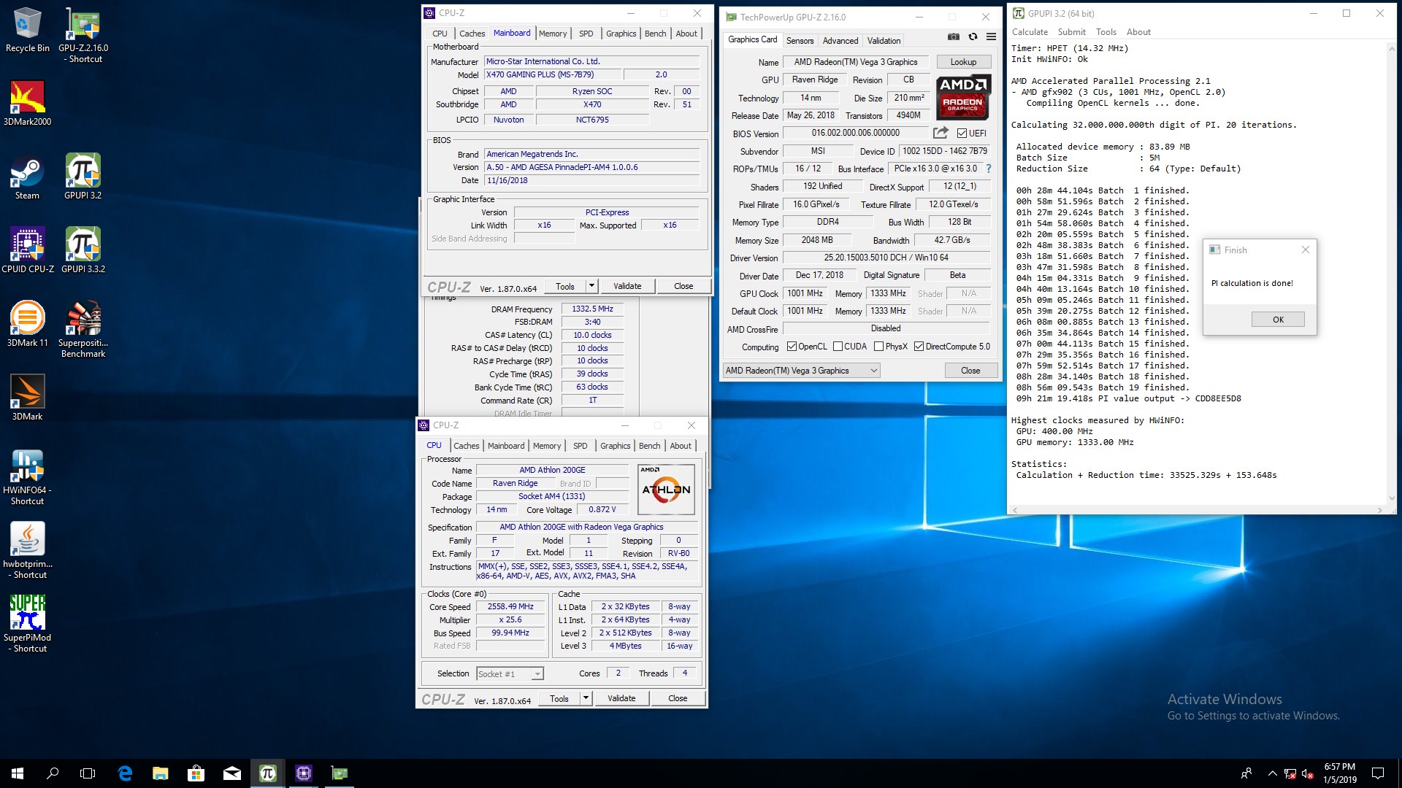Show hidden system tray icons chevron
1402x788 pixels.
tap(1272, 773)
